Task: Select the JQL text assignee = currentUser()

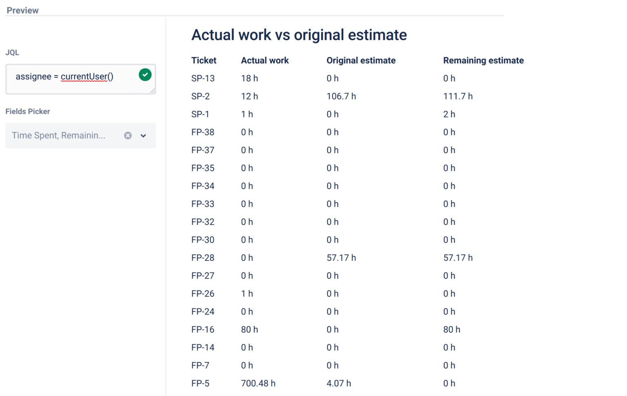Action: 64,77
